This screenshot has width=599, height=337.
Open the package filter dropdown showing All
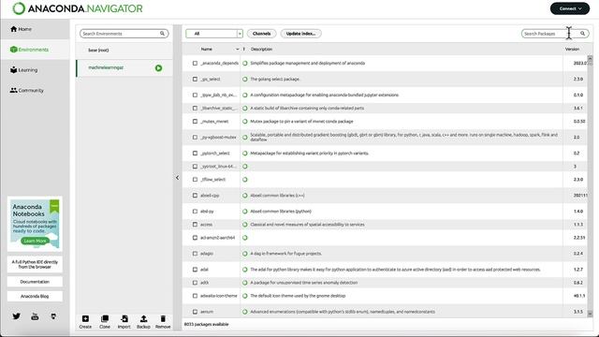(x=214, y=34)
